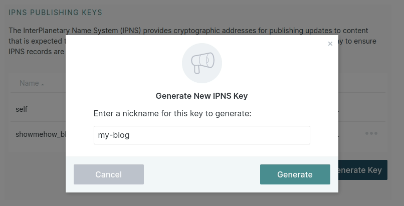
Task: Click the dialog footer between Cancel and Generate
Action: point(201,174)
